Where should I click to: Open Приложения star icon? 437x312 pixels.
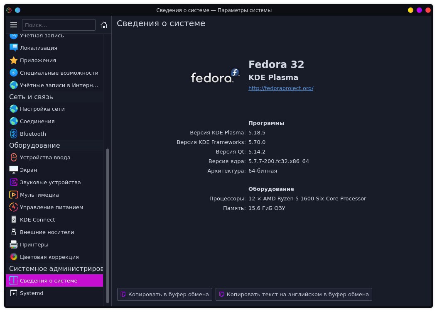pos(13,61)
